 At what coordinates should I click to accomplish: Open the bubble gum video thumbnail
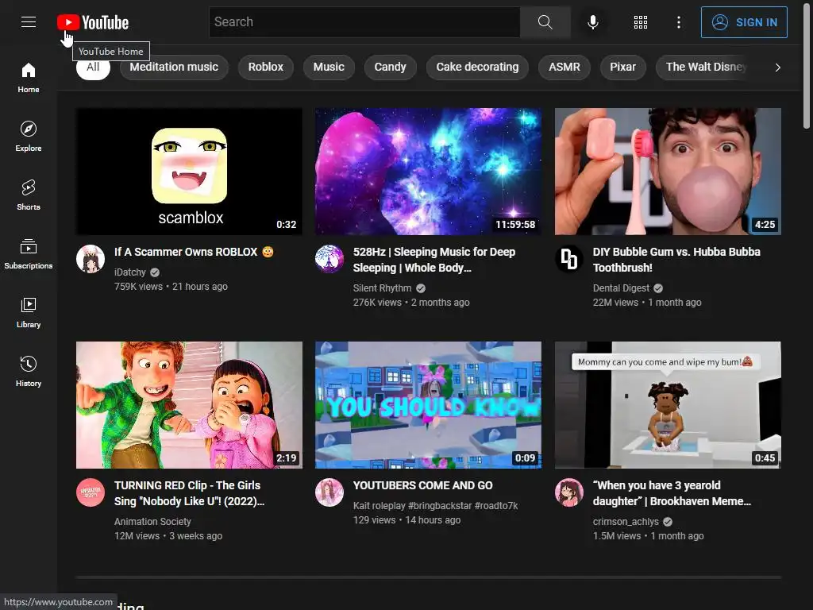(x=668, y=172)
